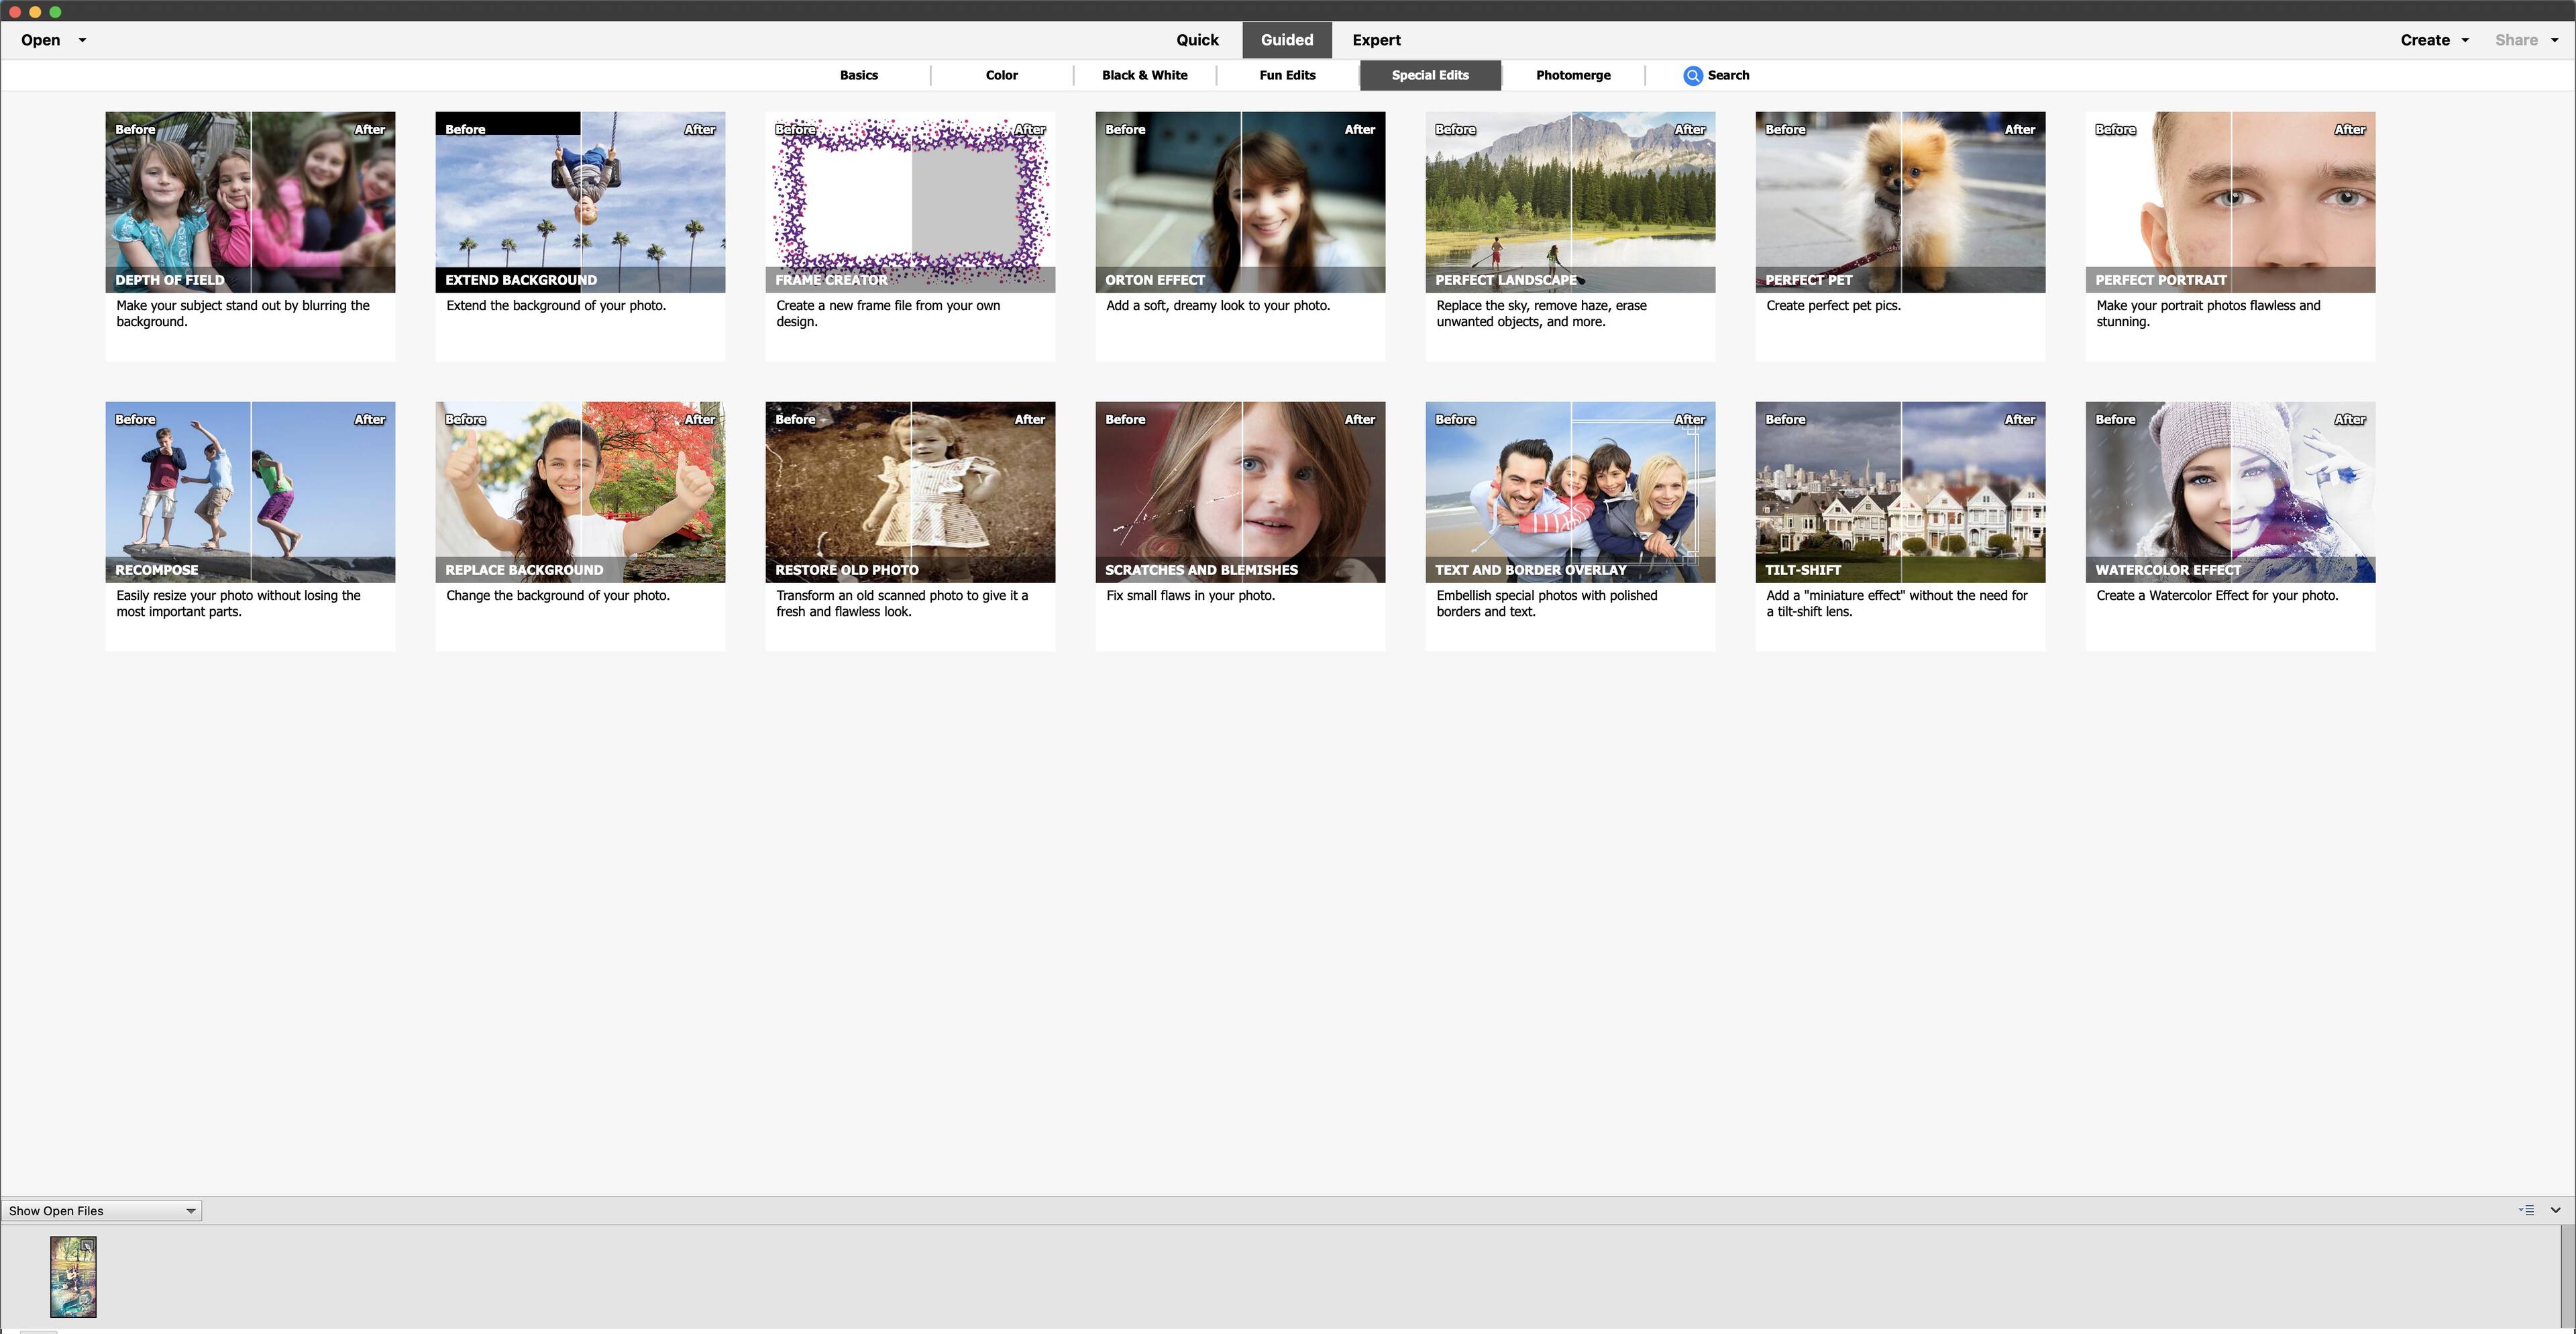Open the Share menu
This screenshot has width=2576, height=1334.
click(x=2525, y=40)
